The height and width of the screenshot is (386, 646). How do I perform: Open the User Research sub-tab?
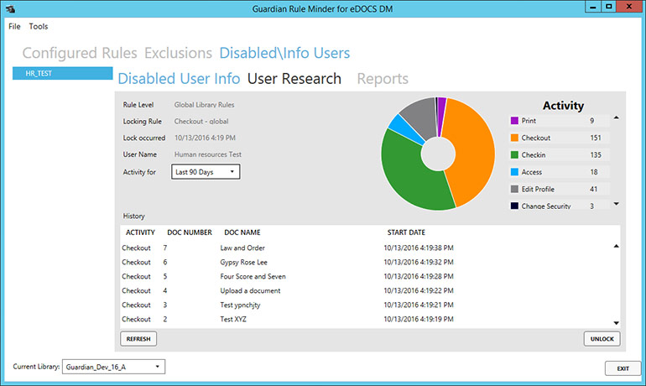click(x=294, y=79)
